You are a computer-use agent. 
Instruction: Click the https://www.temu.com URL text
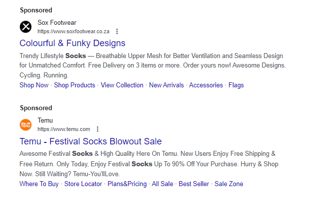(x=64, y=129)
